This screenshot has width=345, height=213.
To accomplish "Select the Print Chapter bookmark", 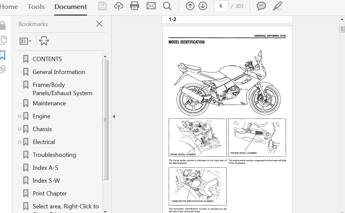I will (x=50, y=194).
